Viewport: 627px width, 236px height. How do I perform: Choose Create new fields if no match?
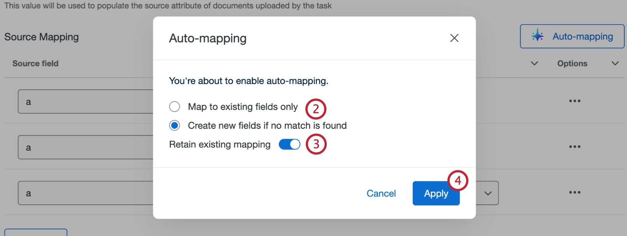pos(174,126)
